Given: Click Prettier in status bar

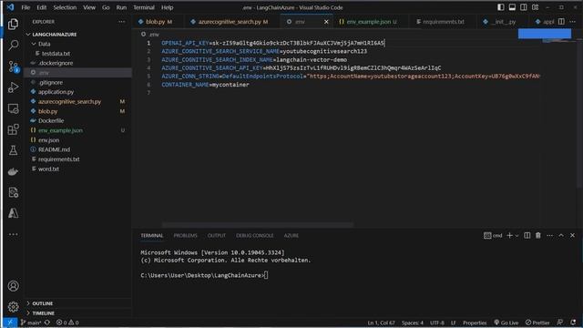Looking at the screenshot, I should (x=537, y=323).
